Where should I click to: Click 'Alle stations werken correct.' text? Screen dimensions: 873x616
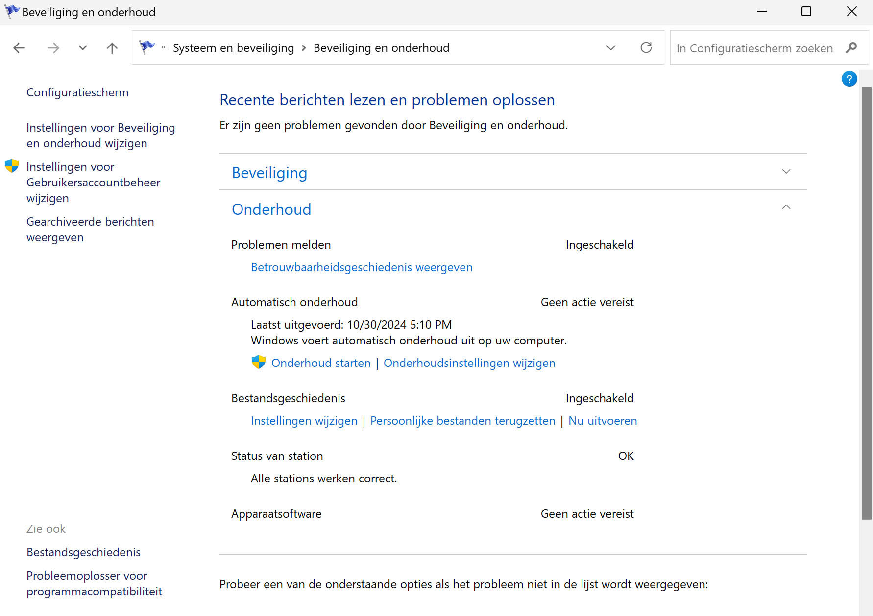(x=324, y=479)
